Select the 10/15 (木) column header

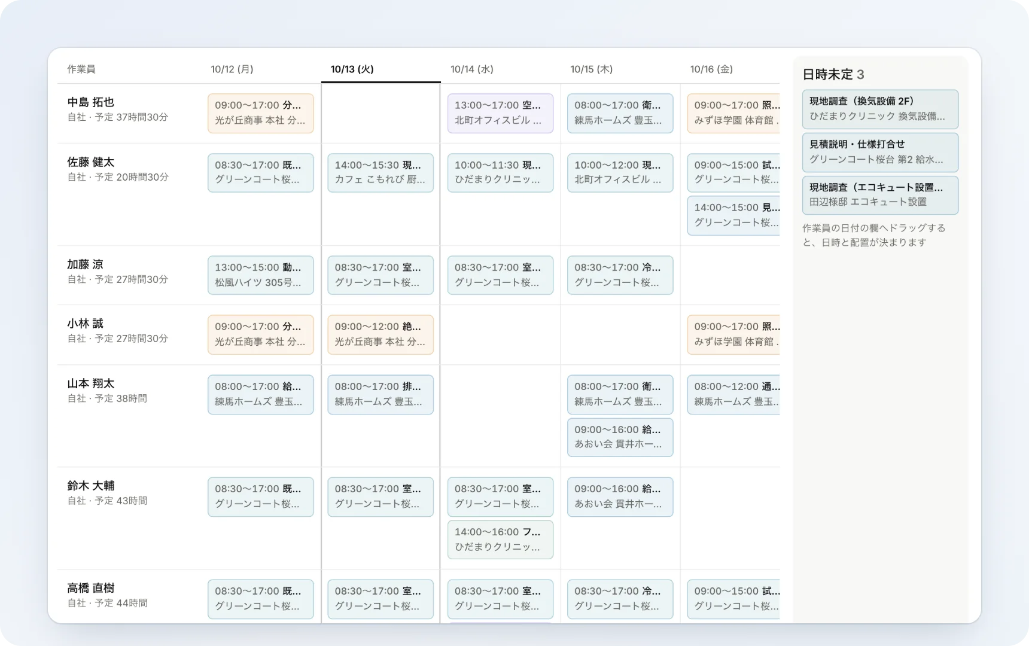coord(620,69)
